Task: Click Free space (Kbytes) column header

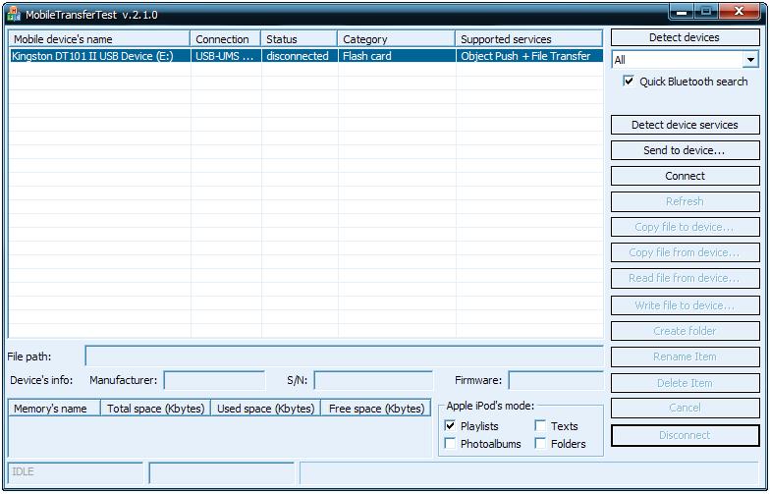Action: tap(376, 409)
